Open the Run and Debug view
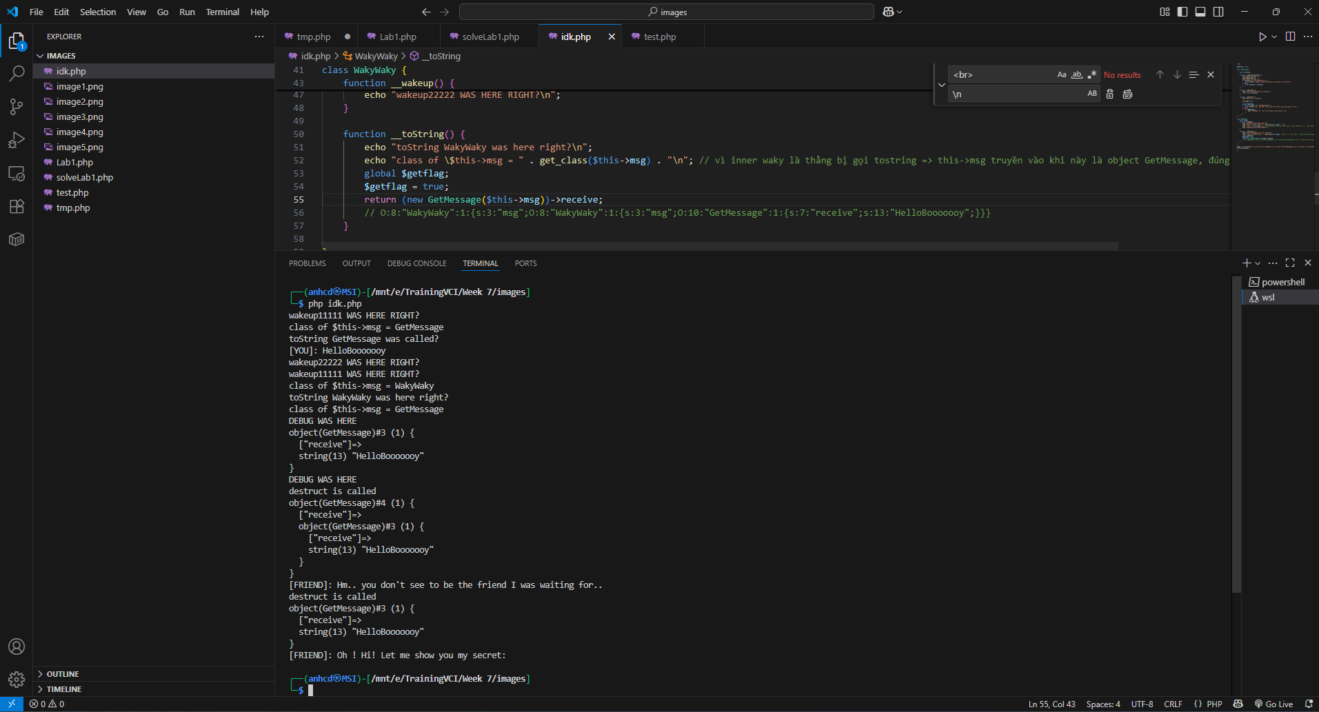 click(x=17, y=140)
